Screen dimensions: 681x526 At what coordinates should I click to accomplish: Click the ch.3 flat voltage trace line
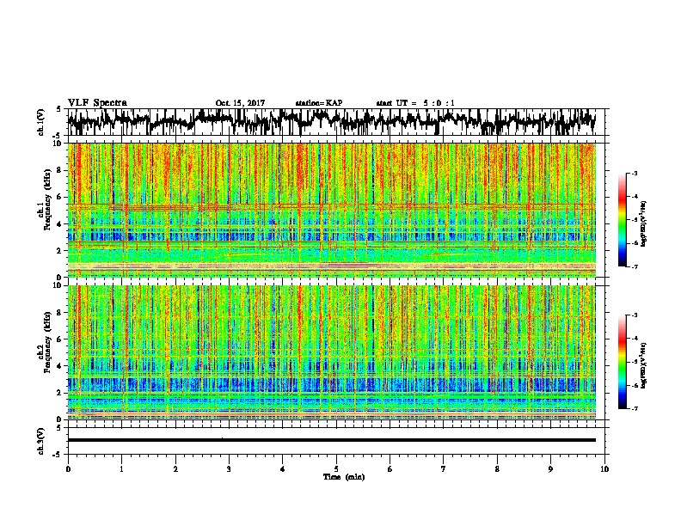click(x=331, y=440)
